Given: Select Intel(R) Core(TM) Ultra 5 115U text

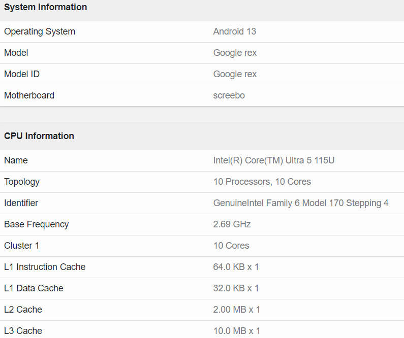Looking at the screenshot, I should click(273, 160).
